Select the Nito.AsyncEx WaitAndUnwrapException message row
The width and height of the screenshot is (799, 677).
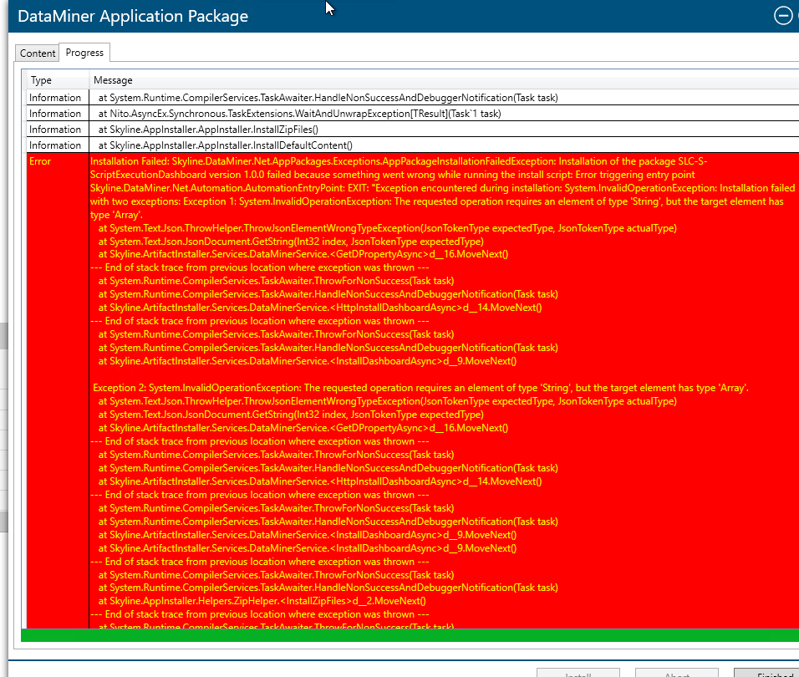coord(444,113)
